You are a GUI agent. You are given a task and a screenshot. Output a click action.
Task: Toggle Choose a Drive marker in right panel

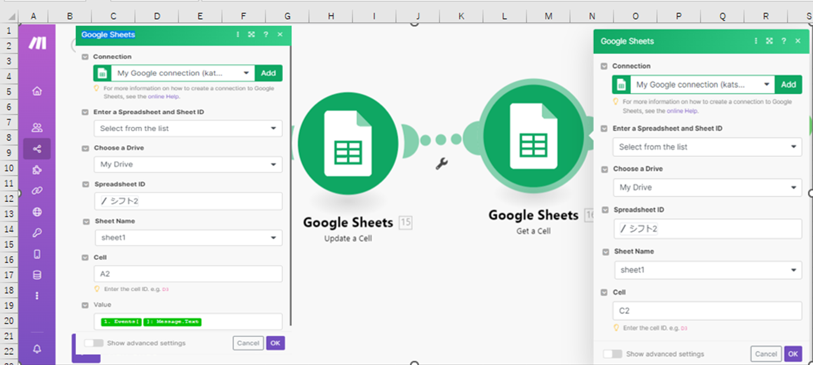pos(605,169)
